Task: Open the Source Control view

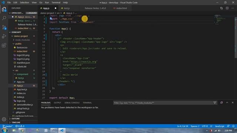Action: [4, 27]
